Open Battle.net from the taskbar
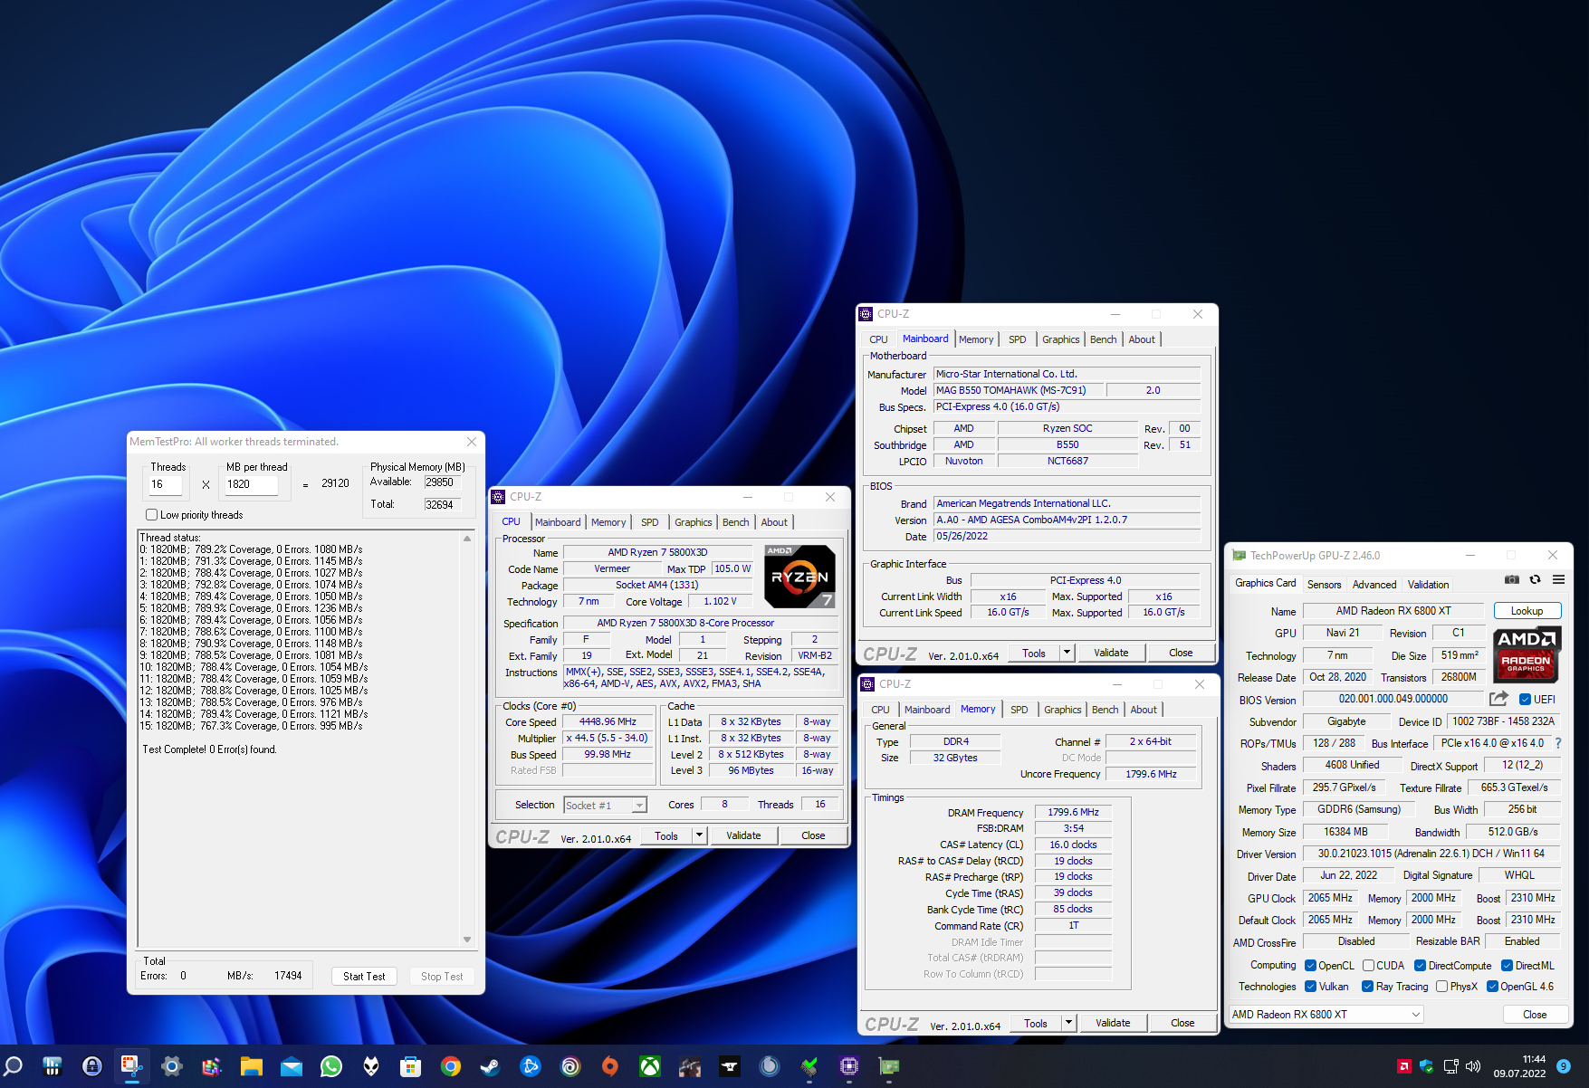 tap(530, 1066)
